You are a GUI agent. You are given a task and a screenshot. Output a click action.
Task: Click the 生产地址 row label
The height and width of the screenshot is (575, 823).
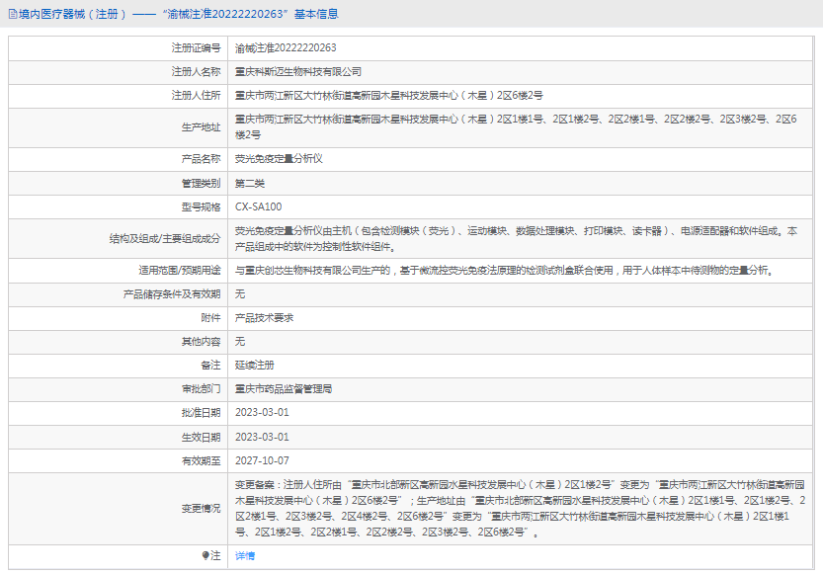[201, 127]
